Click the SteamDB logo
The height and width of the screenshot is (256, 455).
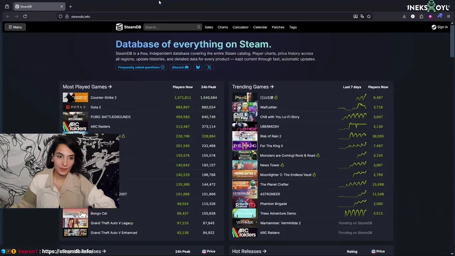click(x=128, y=27)
